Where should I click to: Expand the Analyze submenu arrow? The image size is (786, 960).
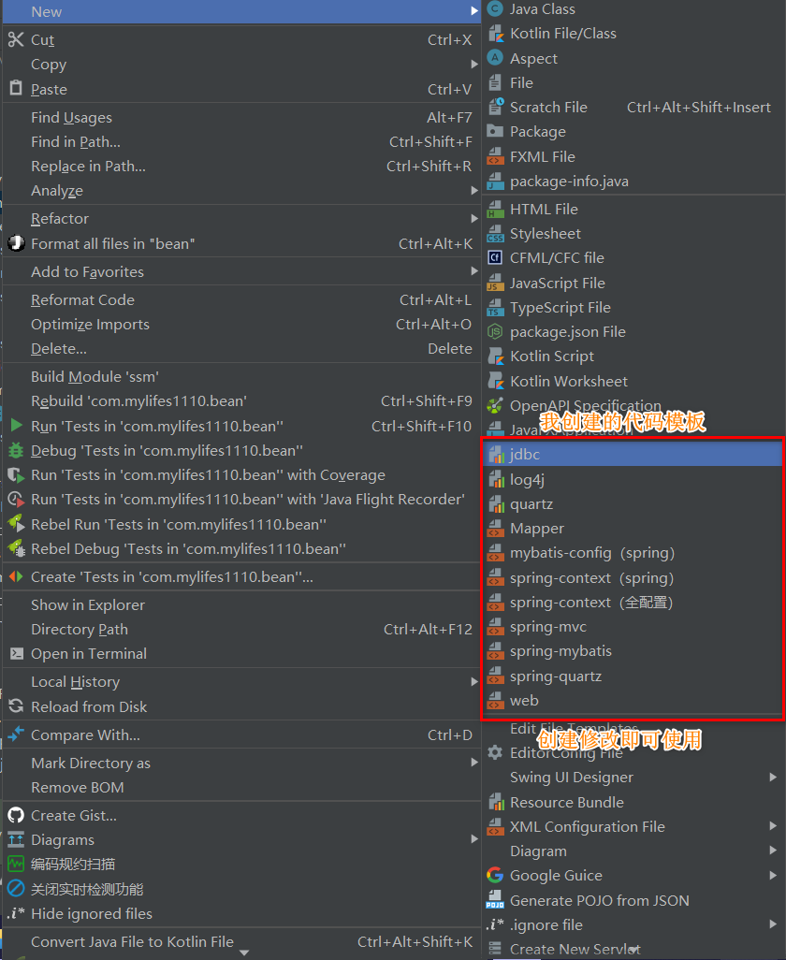(474, 190)
